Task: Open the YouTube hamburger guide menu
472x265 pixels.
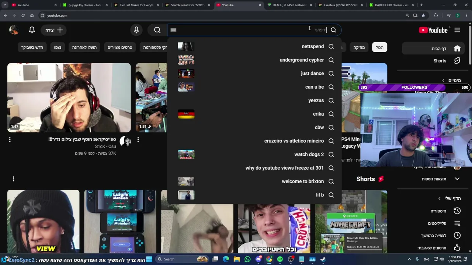Action: point(457,30)
